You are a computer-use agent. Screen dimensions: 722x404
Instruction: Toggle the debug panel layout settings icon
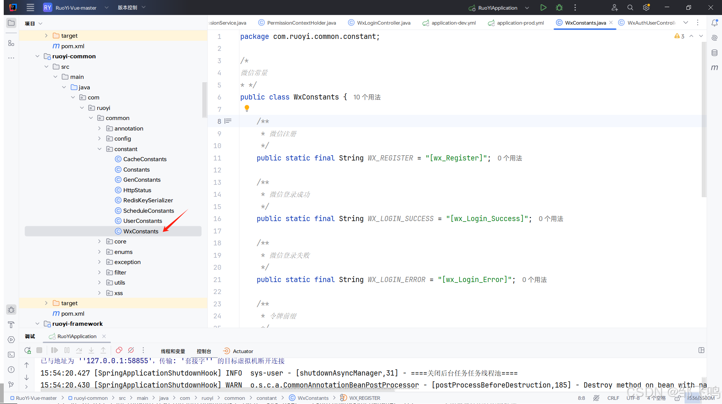point(701,351)
